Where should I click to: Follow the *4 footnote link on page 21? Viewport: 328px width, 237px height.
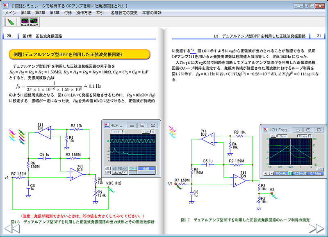point(193,50)
